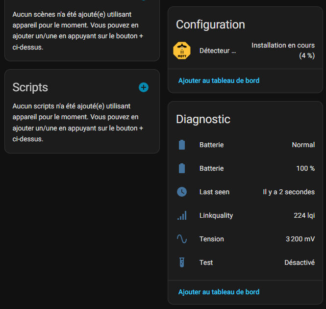This screenshot has height=309, width=326.
Task: Click the battery icon beside 100 %
Action: tap(182, 168)
